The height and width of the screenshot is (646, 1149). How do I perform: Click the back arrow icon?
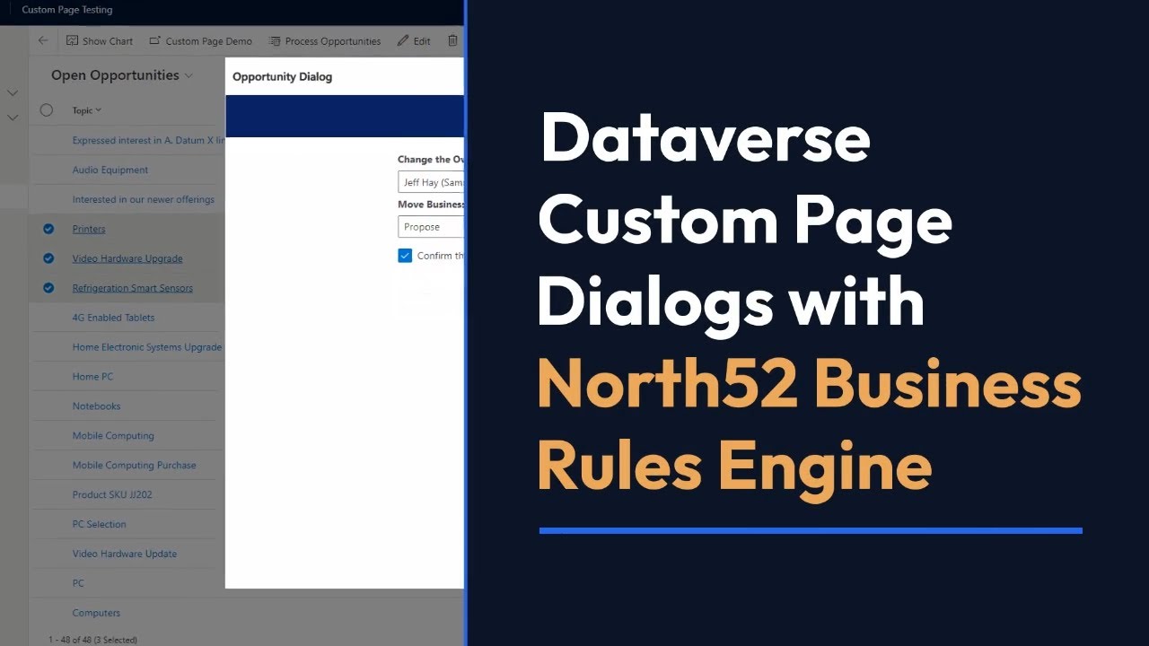pyautogui.click(x=43, y=40)
